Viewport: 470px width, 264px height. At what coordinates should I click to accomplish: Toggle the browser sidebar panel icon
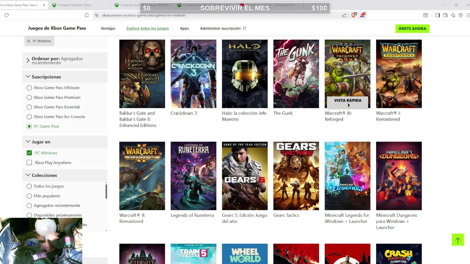[x=438, y=15]
